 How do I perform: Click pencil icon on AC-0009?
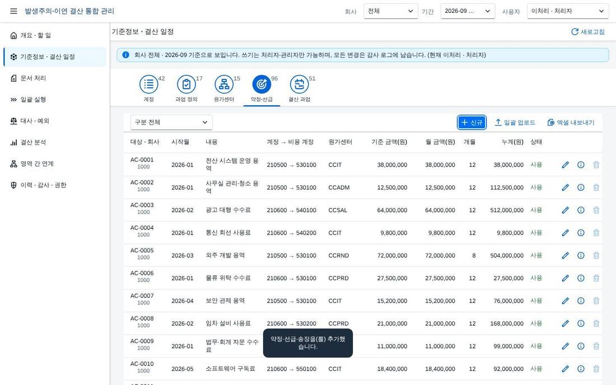[566, 346]
